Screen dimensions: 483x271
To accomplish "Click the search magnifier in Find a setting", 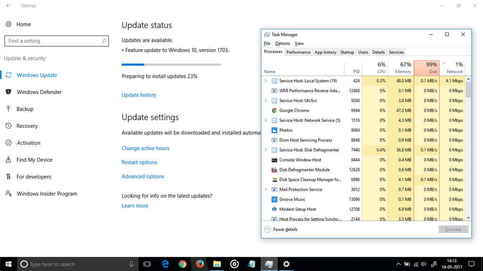I will point(104,41).
